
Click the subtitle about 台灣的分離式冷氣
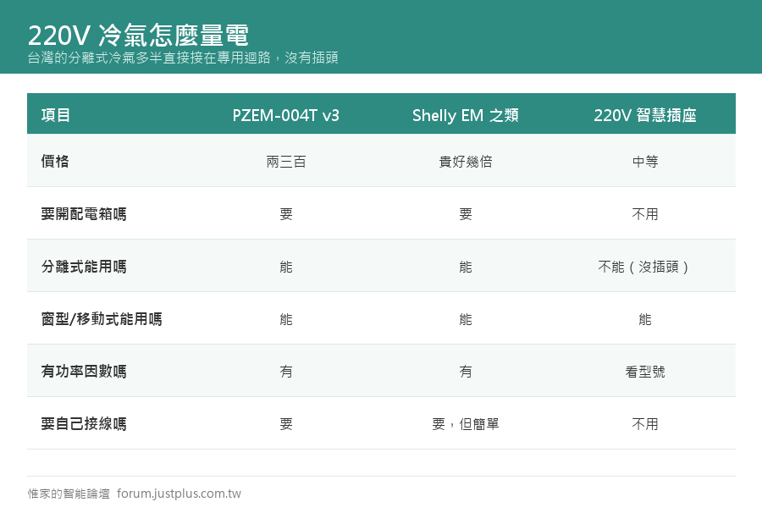pos(183,58)
